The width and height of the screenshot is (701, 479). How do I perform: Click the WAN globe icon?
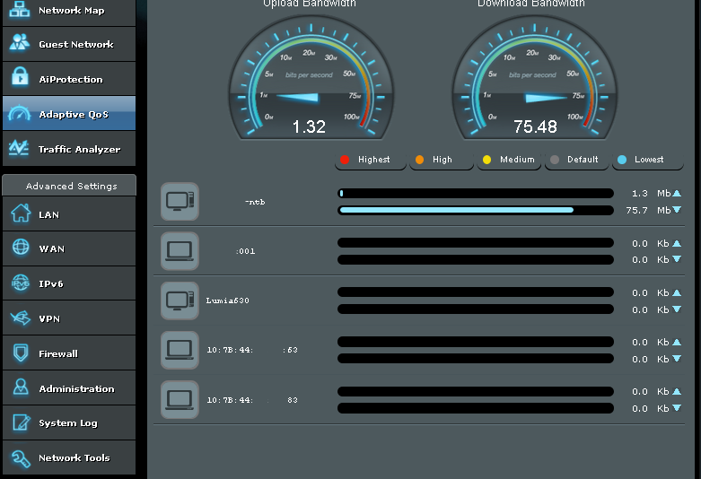pos(20,248)
